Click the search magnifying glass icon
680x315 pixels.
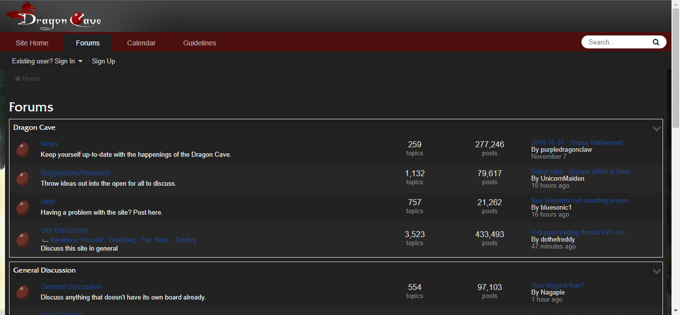[x=655, y=42]
